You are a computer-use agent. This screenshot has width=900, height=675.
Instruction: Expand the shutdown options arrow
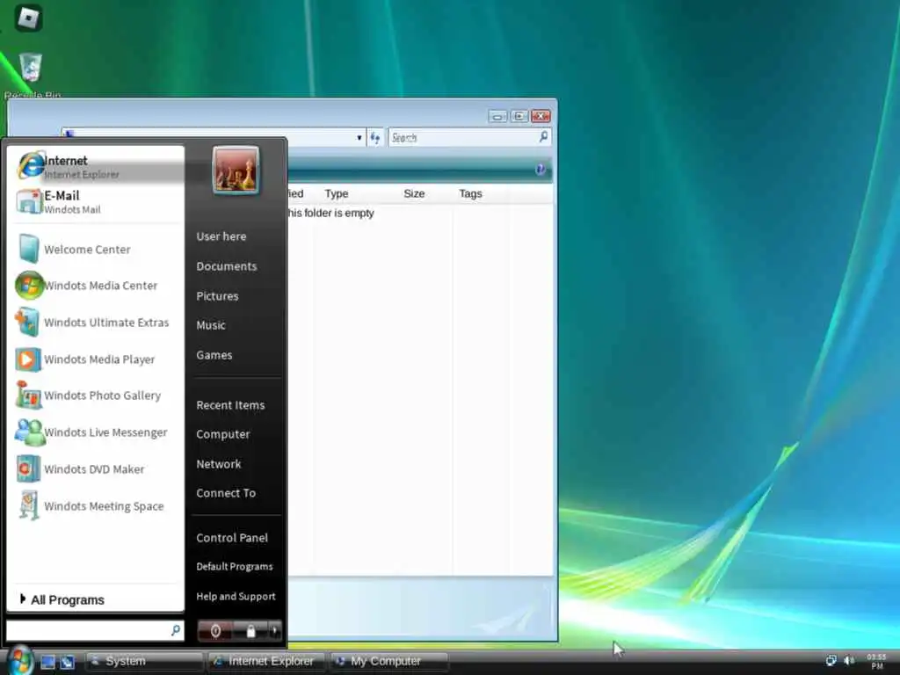pyautogui.click(x=275, y=631)
